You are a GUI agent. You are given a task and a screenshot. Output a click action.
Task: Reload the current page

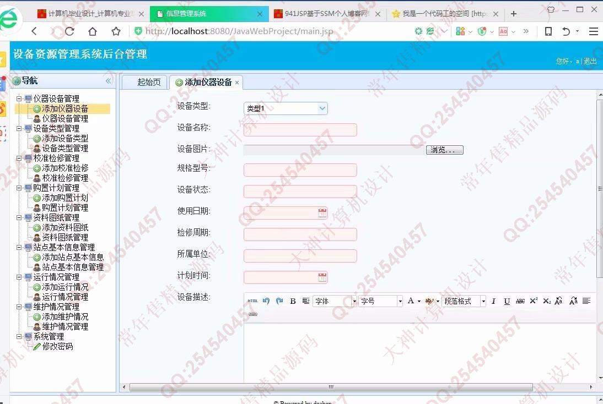click(x=69, y=31)
